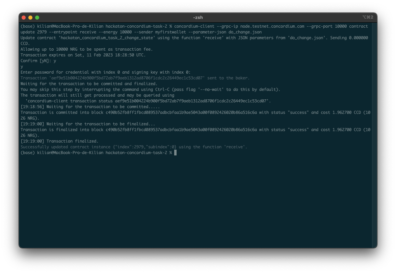Click block hash in 'Transaction is committed' line
396x273 pixels.
click(x=181, y=113)
